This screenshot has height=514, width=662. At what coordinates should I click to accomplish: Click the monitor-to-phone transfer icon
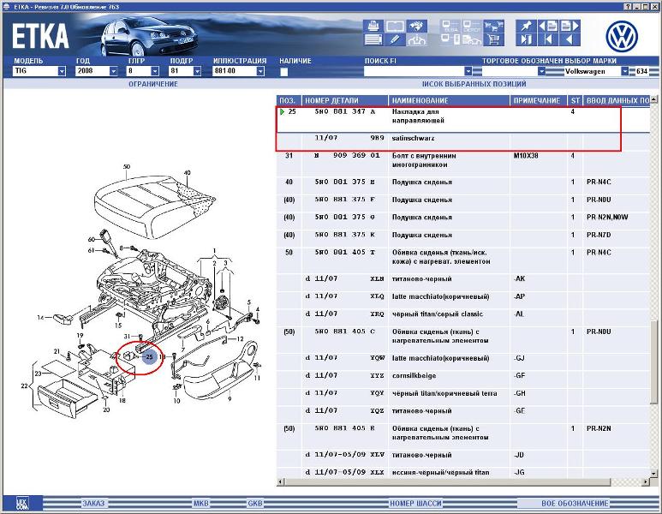(450, 39)
